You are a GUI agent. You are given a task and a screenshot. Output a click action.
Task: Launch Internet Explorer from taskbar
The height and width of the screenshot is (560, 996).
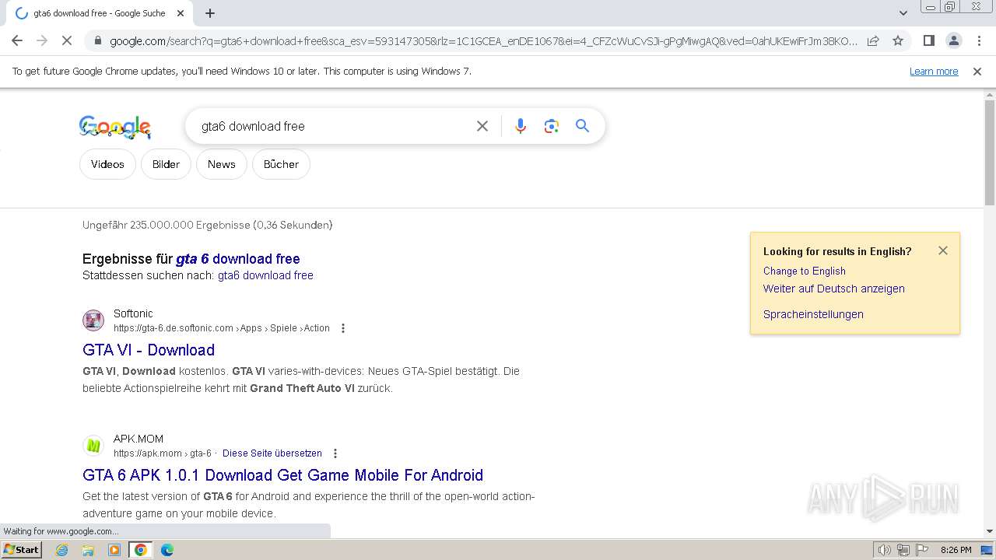pyautogui.click(x=62, y=550)
